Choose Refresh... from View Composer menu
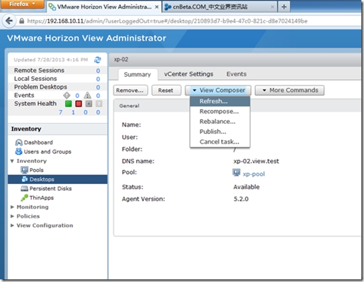 tap(220, 101)
